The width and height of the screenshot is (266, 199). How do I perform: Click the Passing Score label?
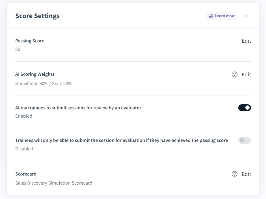[x=30, y=41]
